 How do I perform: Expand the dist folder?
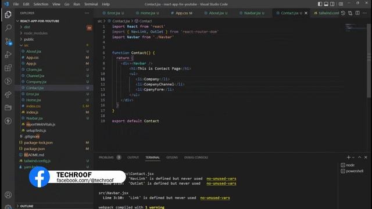pyautogui.click(x=27, y=27)
